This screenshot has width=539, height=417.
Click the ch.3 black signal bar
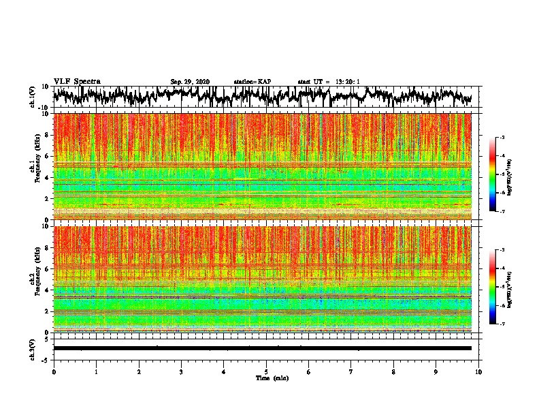click(263, 348)
